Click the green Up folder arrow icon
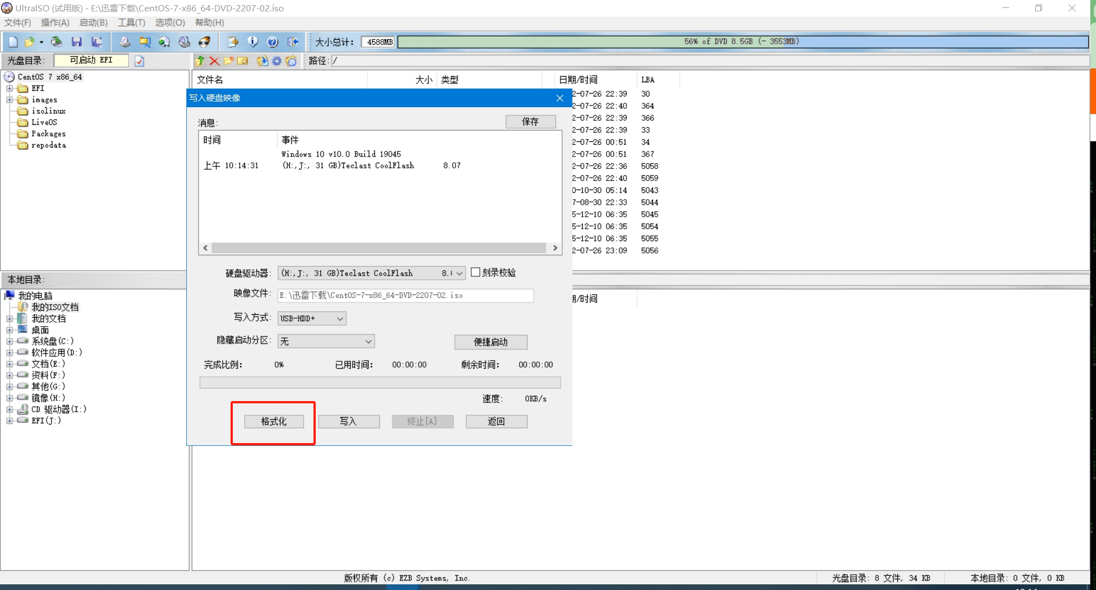The image size is (1096, 590). (x=200, y=61)
